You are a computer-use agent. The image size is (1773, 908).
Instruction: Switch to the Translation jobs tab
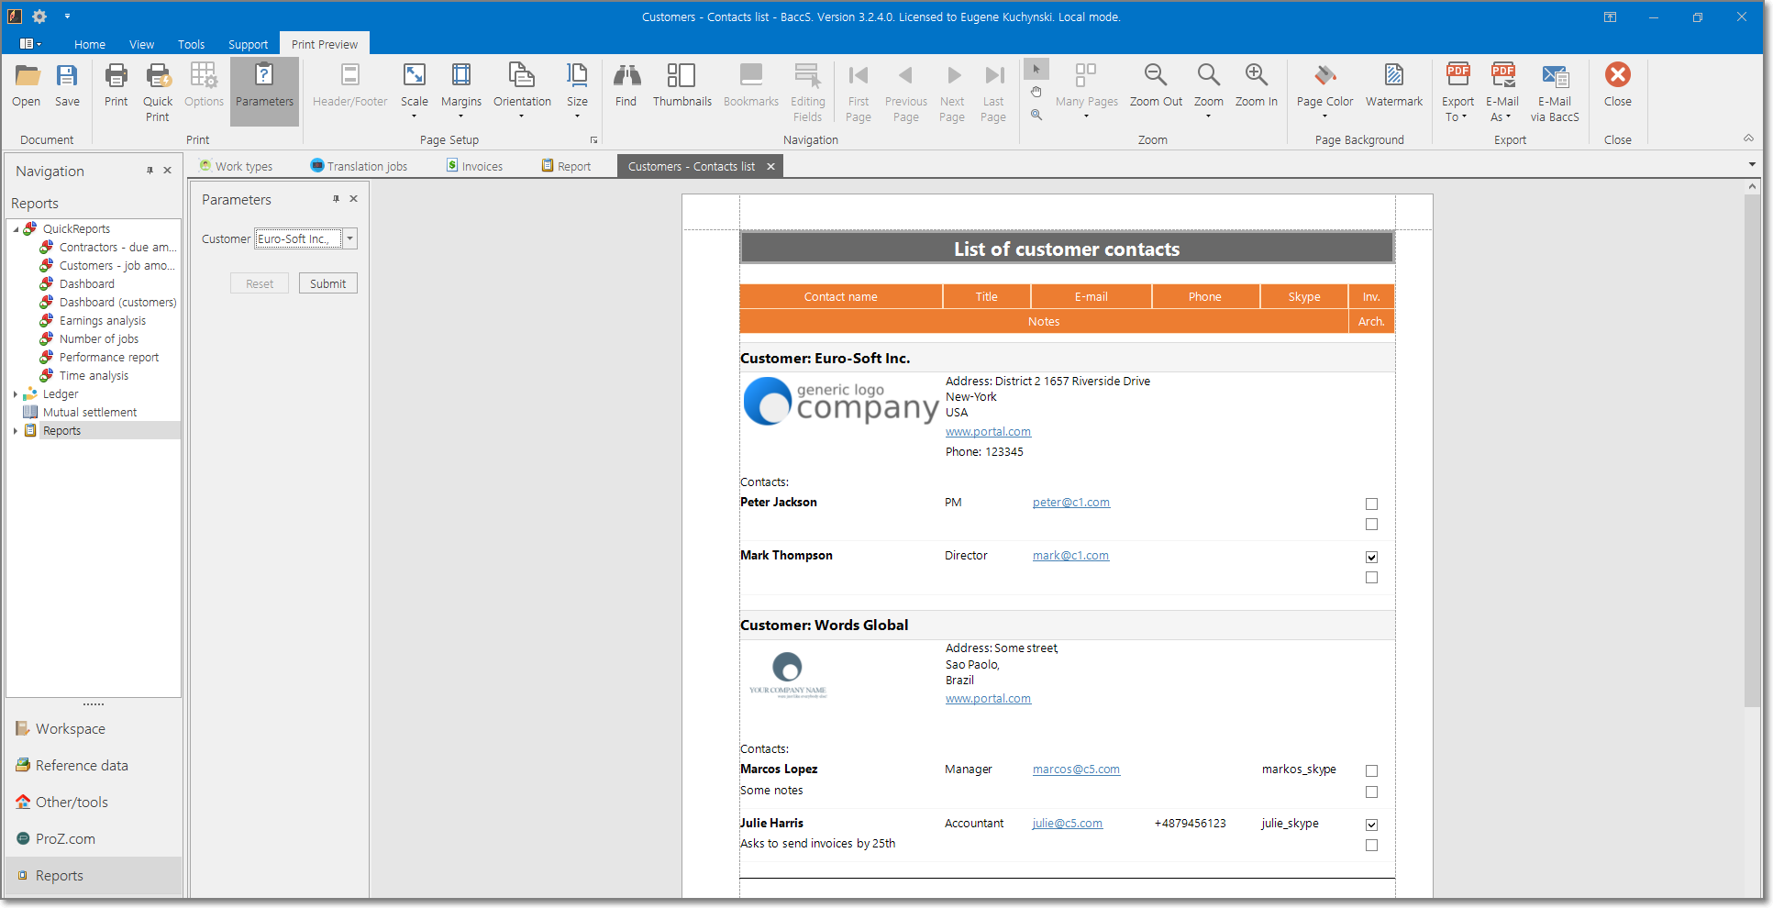click(359, 166)
